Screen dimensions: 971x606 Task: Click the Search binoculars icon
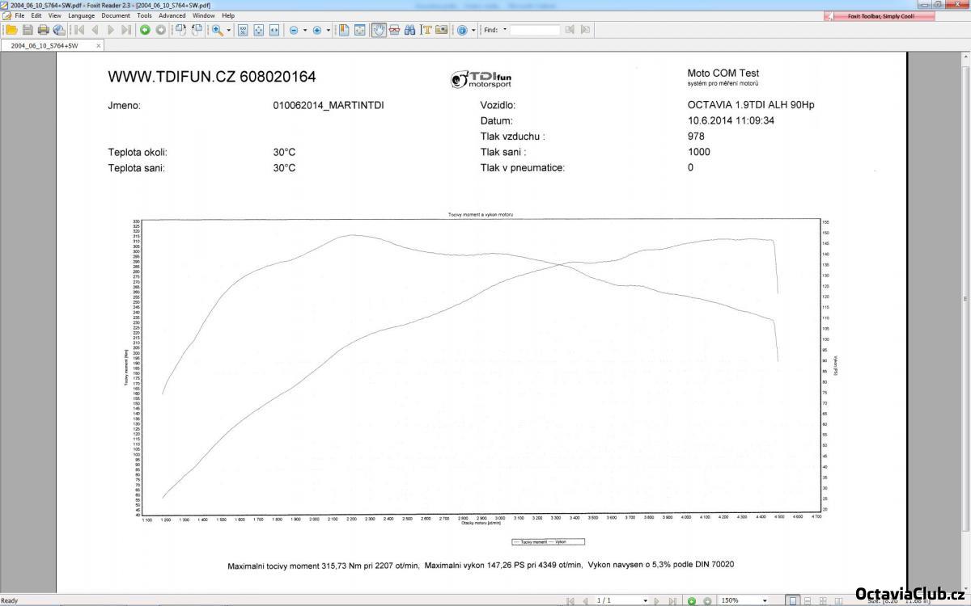[x=409, y=30]
